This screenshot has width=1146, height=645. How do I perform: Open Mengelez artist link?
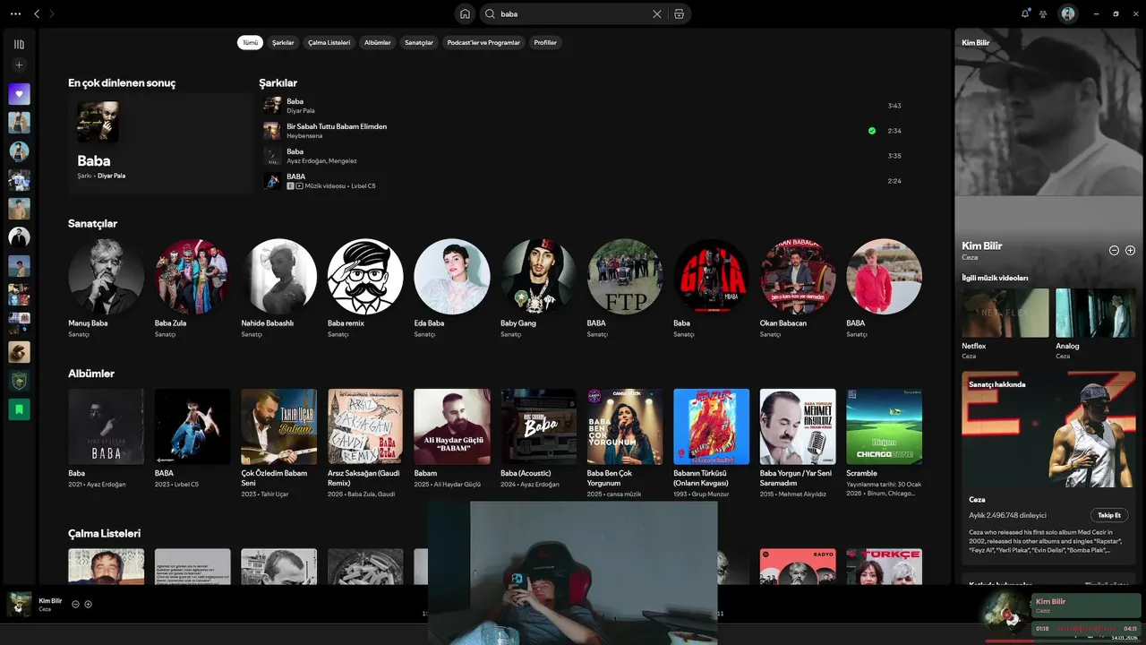tap(343, 161)
